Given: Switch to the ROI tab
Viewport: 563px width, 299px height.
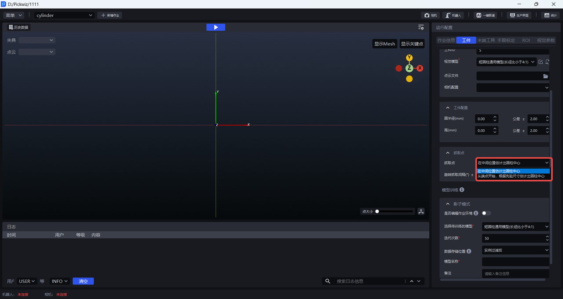Looking at the screenshot, I should [526, 40].
